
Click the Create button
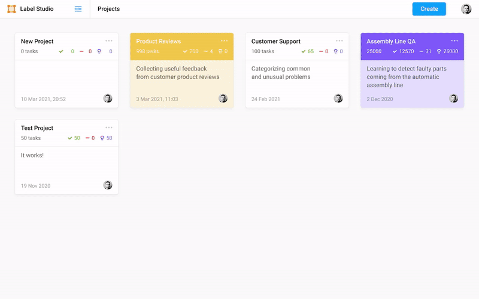coord(429,9)
